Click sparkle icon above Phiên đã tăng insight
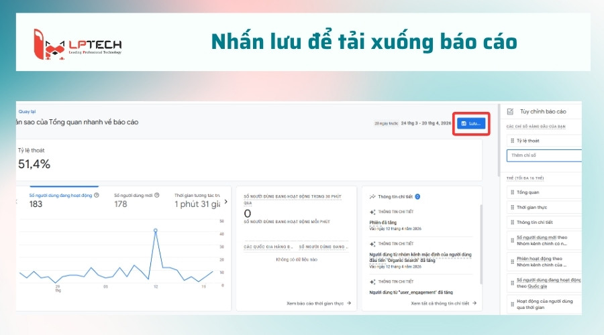The width and height of the screenshot is (604, 335). coord(372,212)
